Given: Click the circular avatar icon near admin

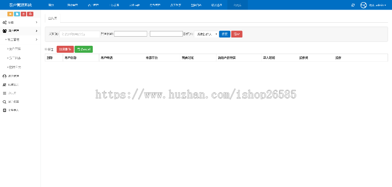Looking at the screenshot, I should pyautogui.click(x=364, y=5).
